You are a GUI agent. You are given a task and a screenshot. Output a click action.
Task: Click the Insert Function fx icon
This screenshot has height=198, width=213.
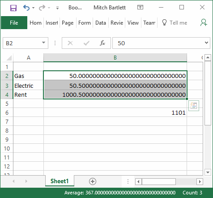point(102,43)
